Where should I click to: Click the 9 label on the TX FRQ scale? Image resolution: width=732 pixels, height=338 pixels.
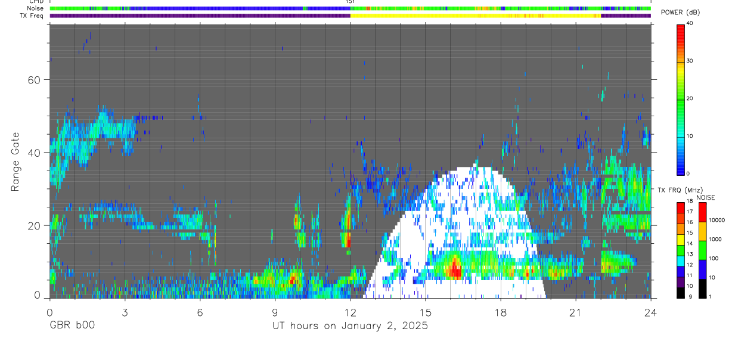690,296
